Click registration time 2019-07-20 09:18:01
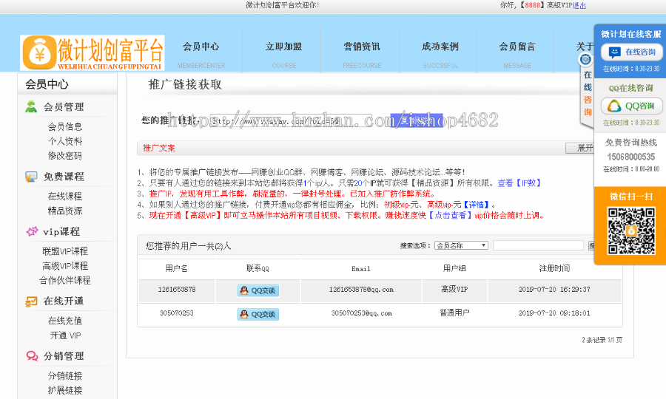Screen dimensions: 666x399 coord(554,313)
